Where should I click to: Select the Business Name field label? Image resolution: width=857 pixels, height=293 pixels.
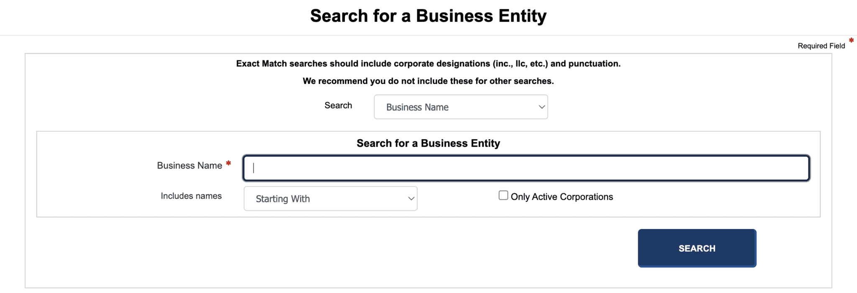click(189, 165)
